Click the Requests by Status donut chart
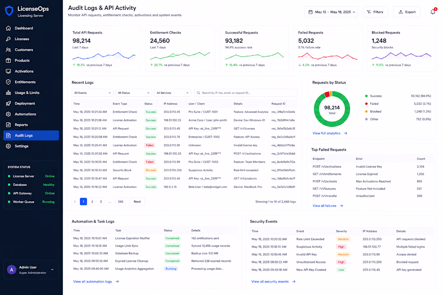The width and height of the screenshot is (443, 295). pos(332,109)
